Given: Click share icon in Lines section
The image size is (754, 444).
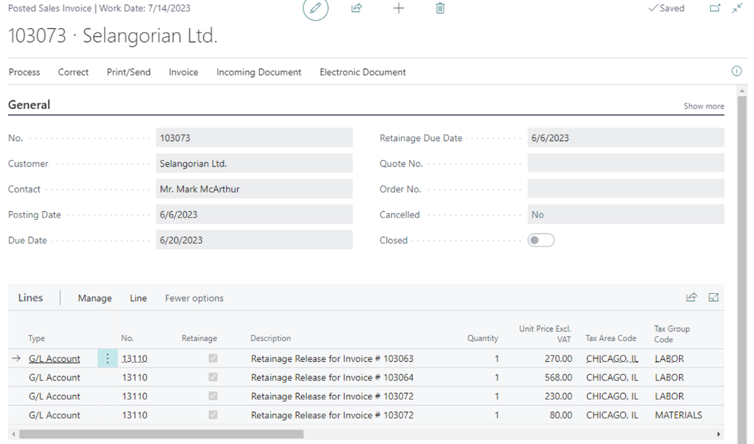Looking at the screenshot, I should (691, 298).
